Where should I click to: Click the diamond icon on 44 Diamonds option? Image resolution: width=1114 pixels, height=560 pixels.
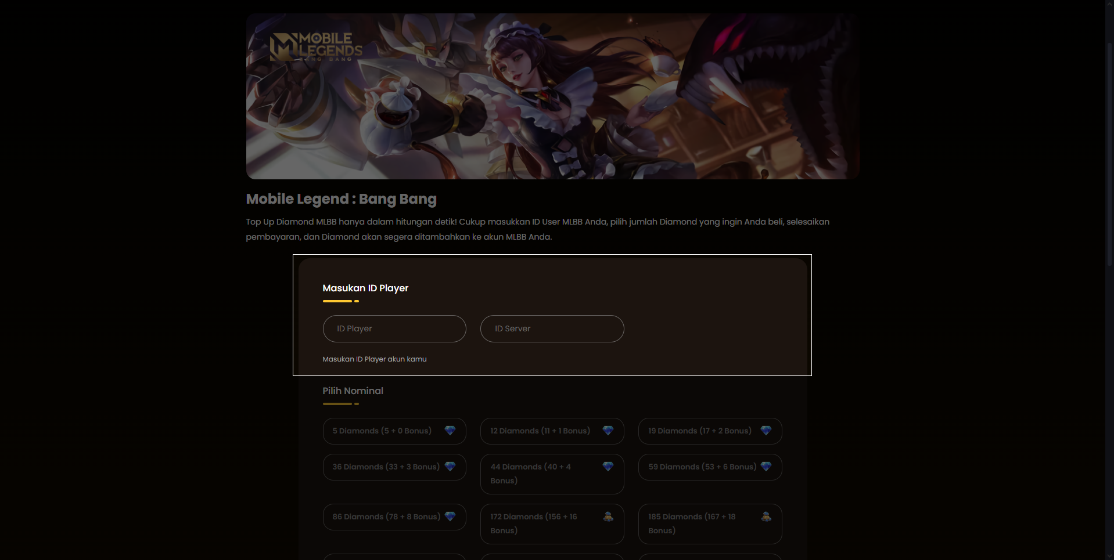(x=608, y=467)
